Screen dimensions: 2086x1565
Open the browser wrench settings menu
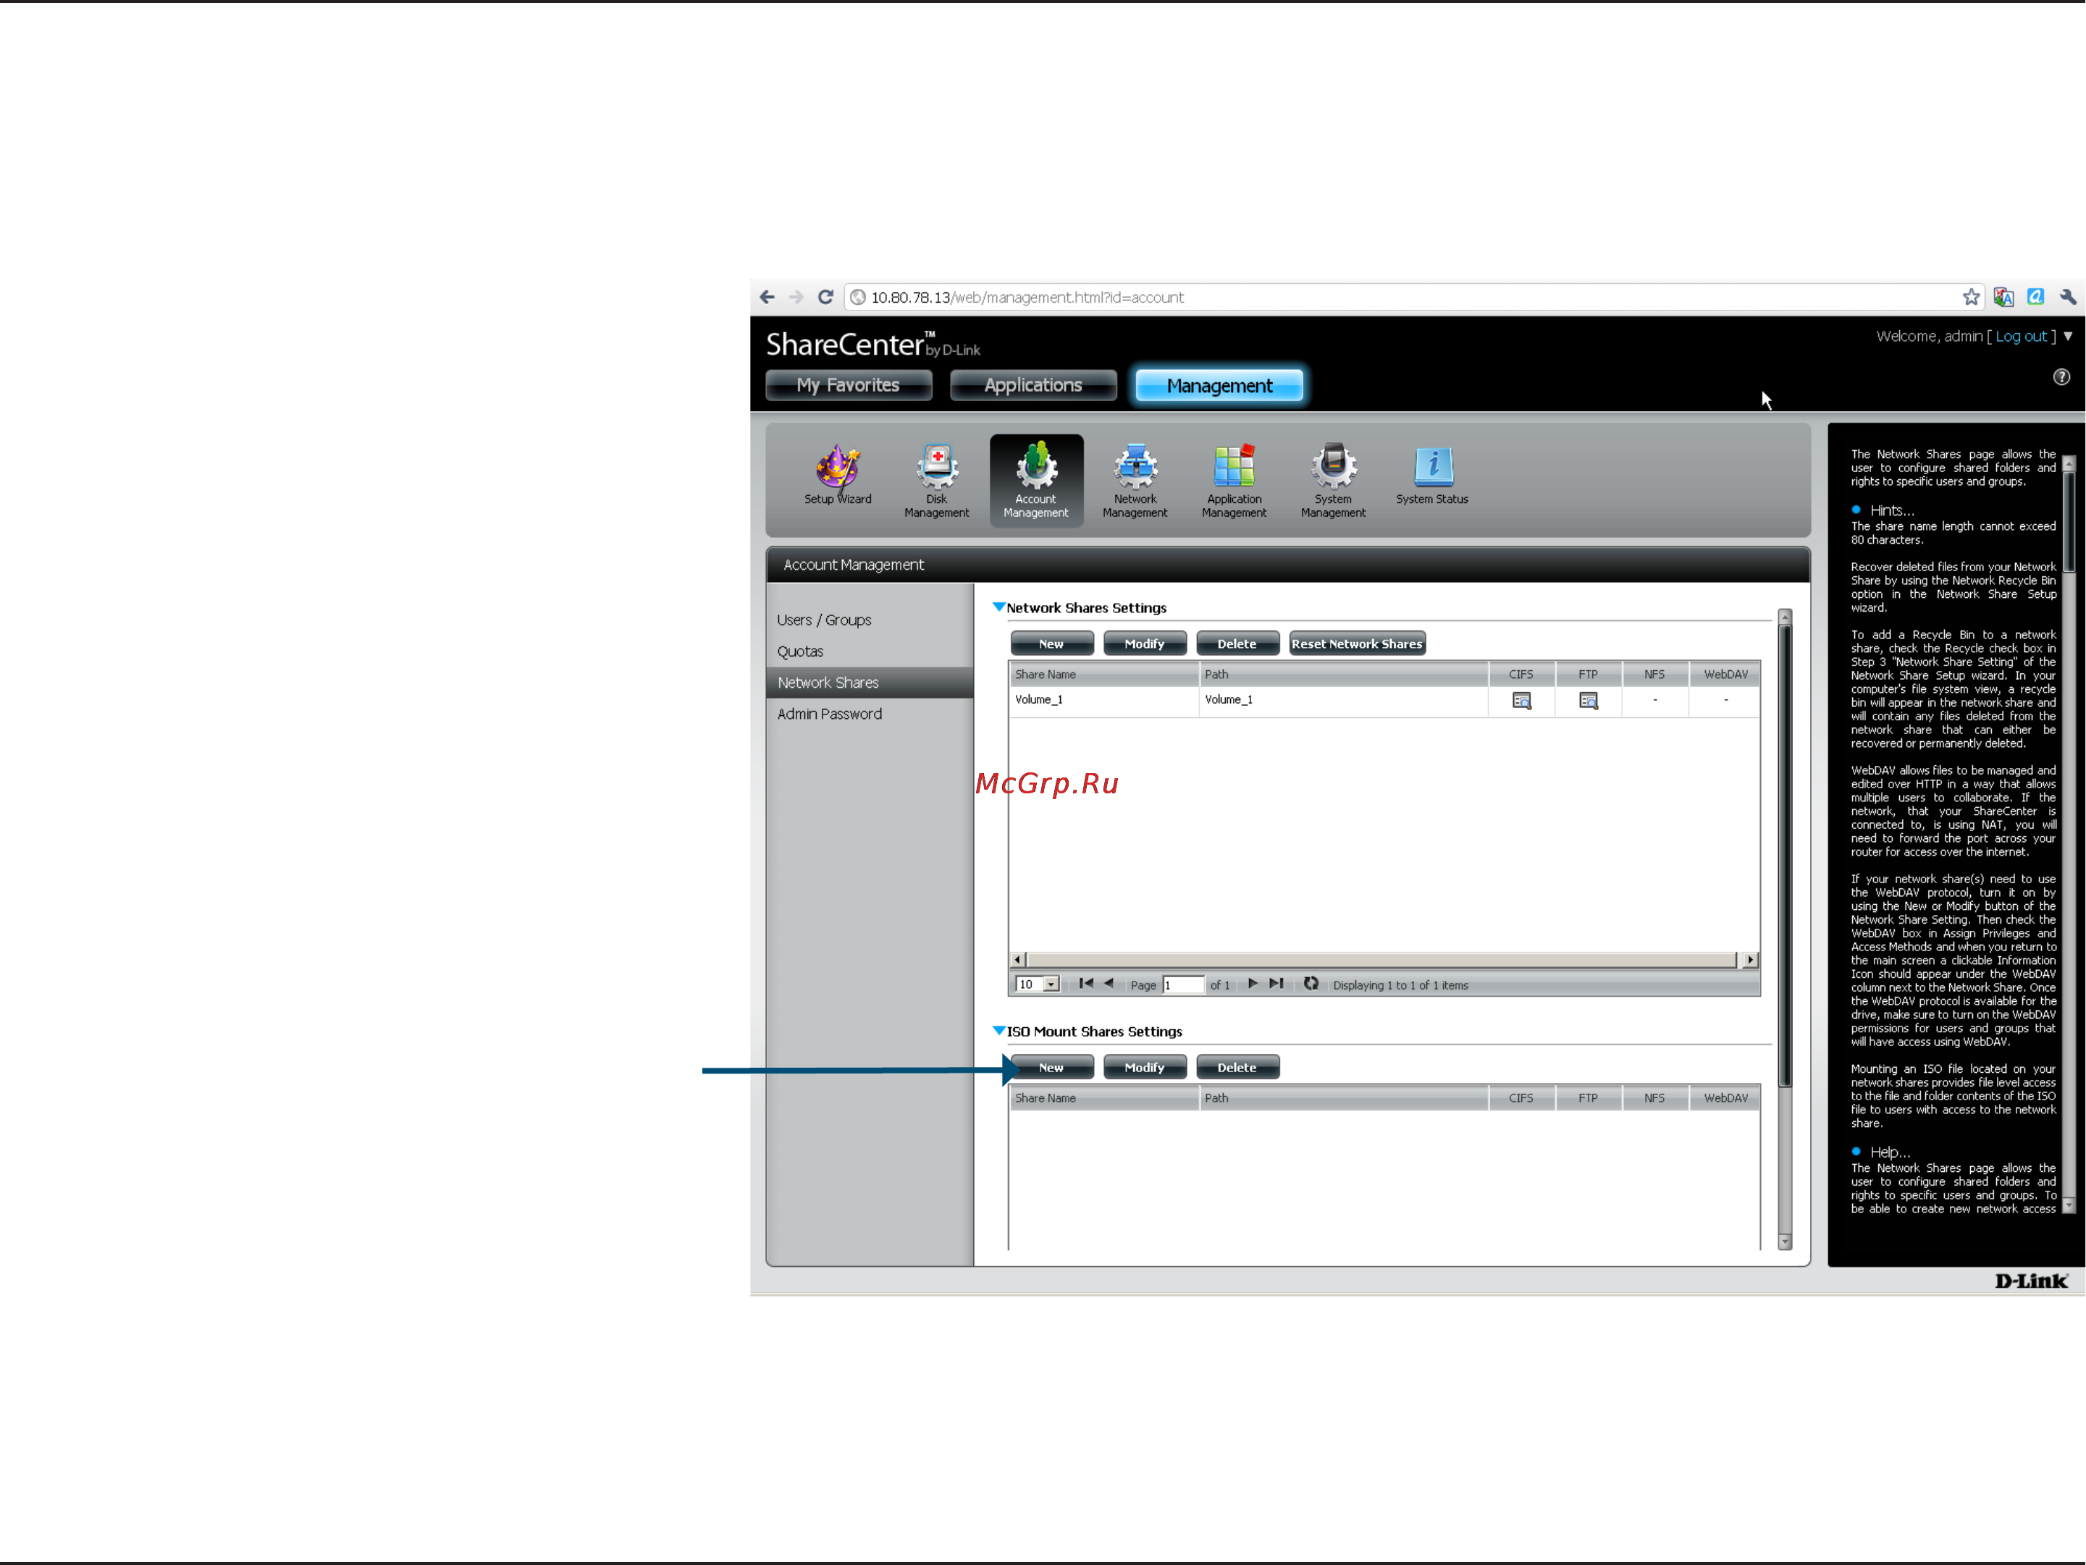2068,297
